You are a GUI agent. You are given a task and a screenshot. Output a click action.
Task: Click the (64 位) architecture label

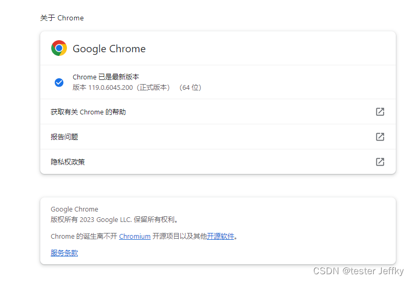coord(190,88)
